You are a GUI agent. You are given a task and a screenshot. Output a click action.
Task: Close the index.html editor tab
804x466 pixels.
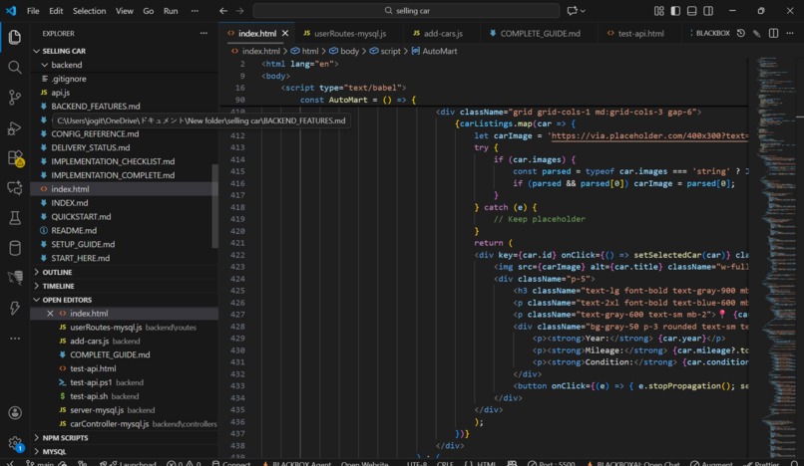pyautogui.click(x=285, y=33)
